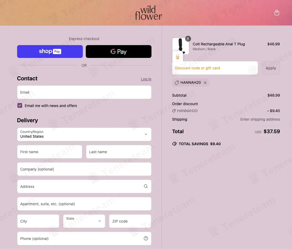Uncheck Email me with news and offers
This screenshot has height=249, width=292.
[x=20, y=105]
